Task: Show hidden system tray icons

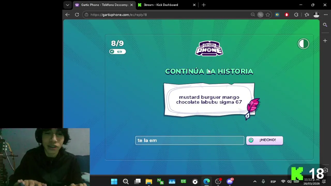Action: coord(255,181)
